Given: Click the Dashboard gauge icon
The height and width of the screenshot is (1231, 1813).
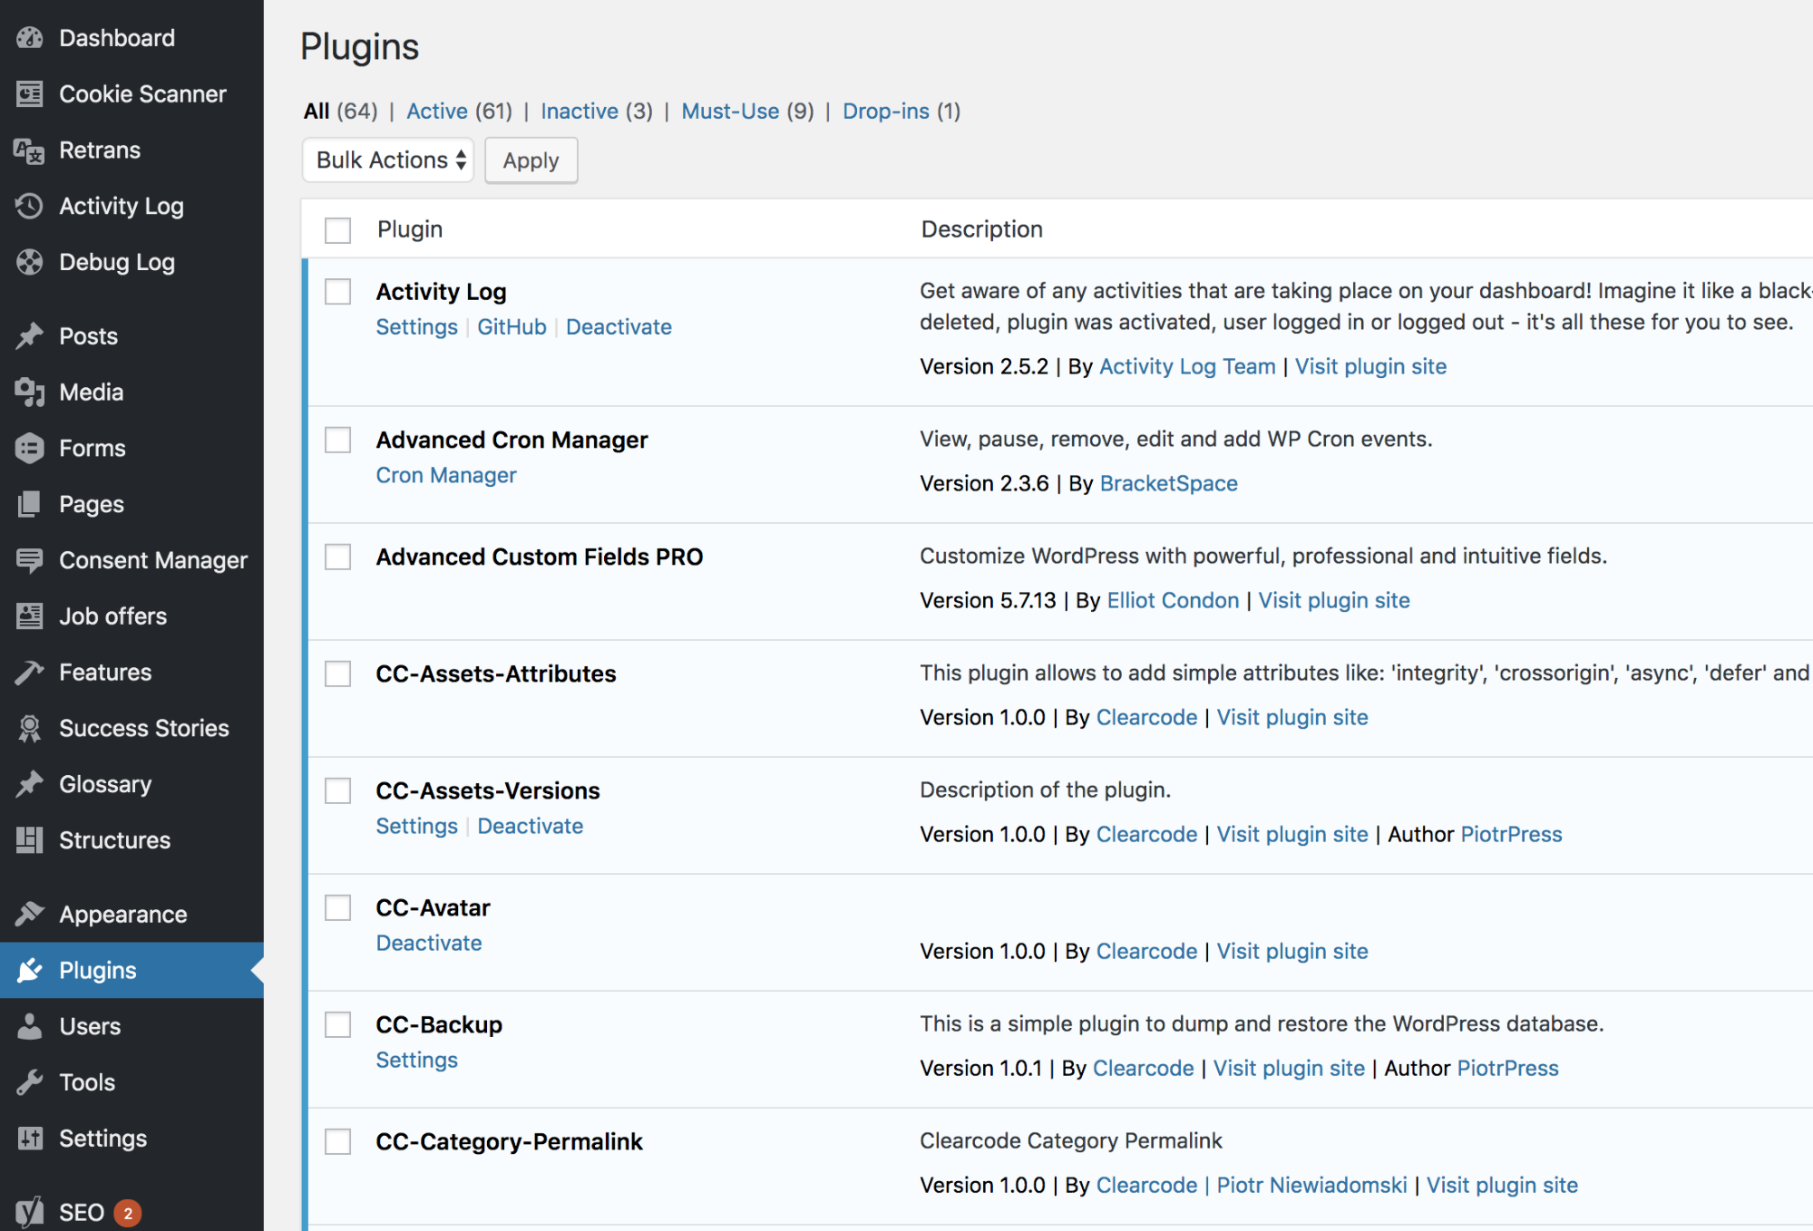Looking at the screenshot, I should (x=29, y=38).
